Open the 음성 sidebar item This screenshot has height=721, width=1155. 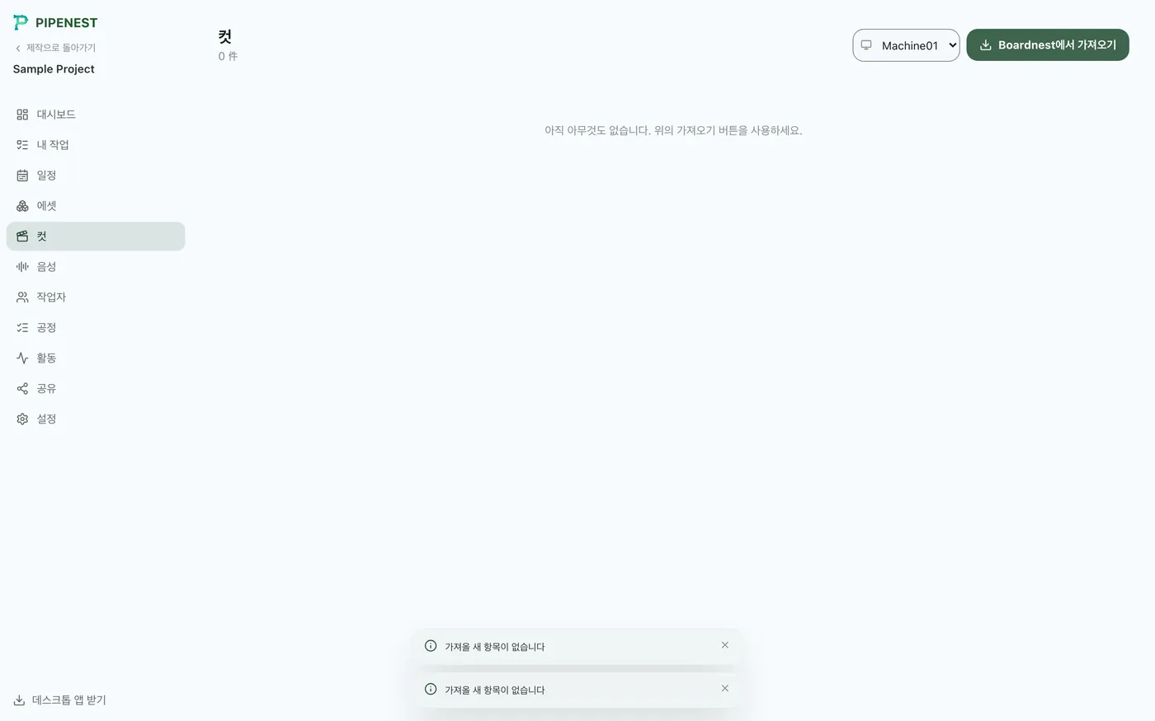tap(96, 267)
